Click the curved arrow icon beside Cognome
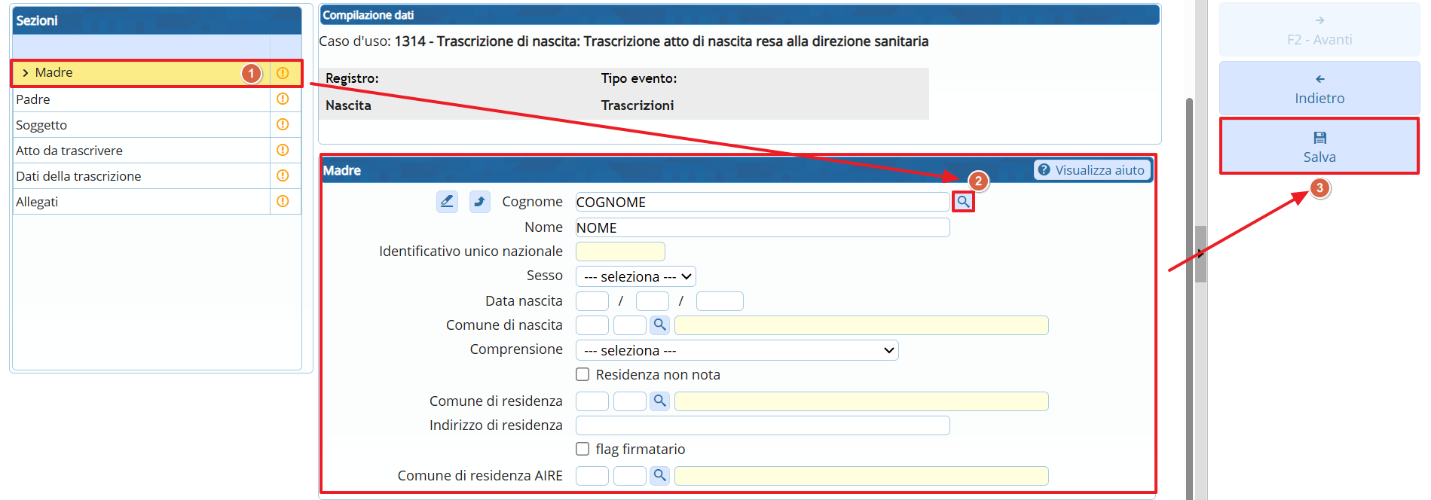This screenshot has width=1431, height=500. coord(479,202)
